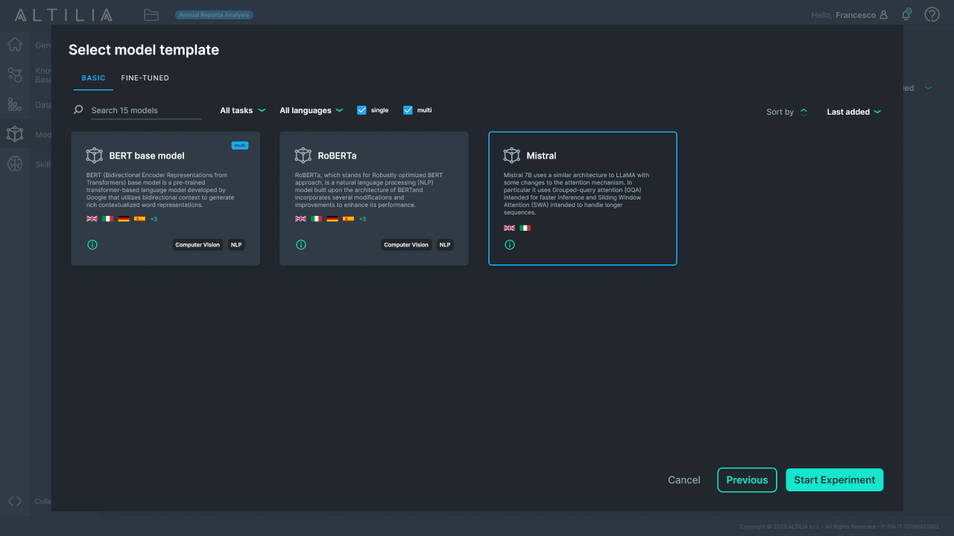Open Knowledge Base sidebar icon

click(x=15, y=74)
